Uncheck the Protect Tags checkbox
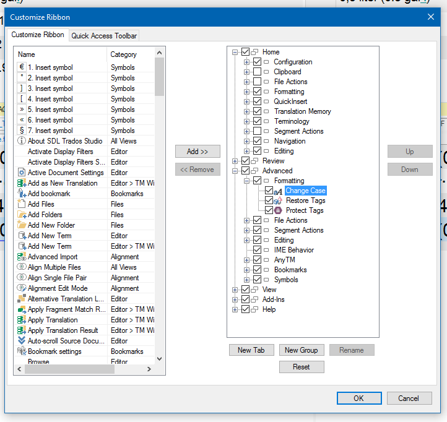The width and height of the screenshot is (447, 422). (x=269, y=210)
